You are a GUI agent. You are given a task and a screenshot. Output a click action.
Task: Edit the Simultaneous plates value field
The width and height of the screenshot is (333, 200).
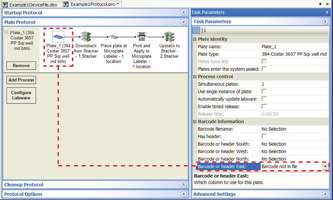pyautogui.click(x=294, y=84)
